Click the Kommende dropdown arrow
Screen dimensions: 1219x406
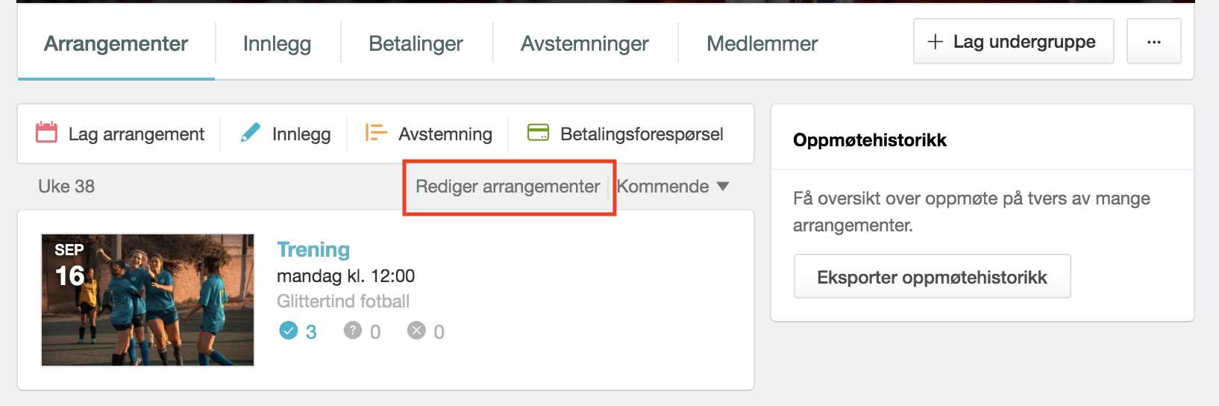(722, 187)
